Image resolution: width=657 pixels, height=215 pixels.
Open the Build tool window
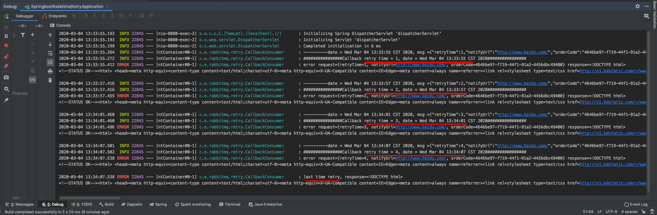[107, 204]
